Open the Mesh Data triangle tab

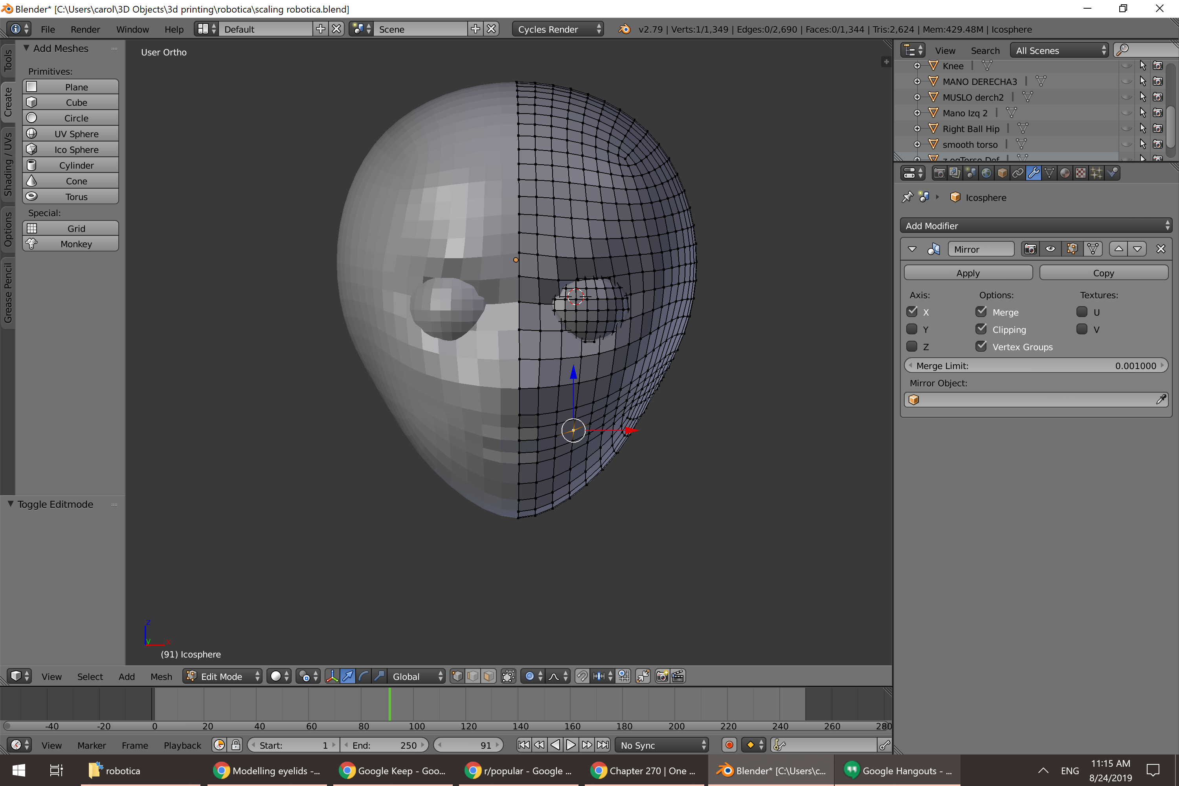(1049, 173)
